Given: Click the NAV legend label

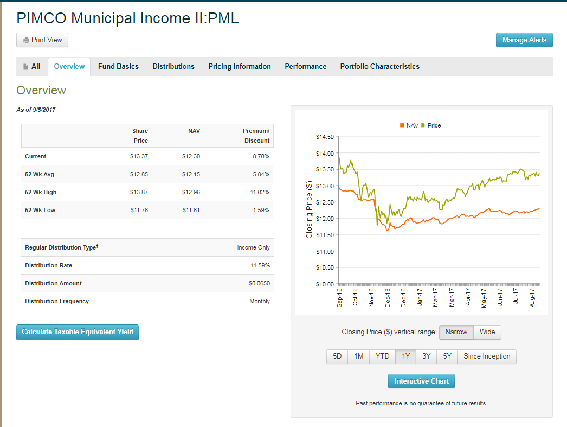Looking at the screenshot, I should click(x=412, y=125).
